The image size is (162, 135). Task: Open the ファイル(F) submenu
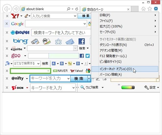125,21
